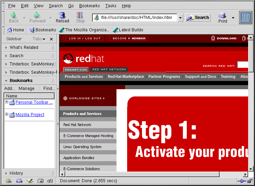The width and height of the screenshot is (255, 186).
Task: Expand the Mozilla Project bookmark folder
Action: [x=7, y=114]
